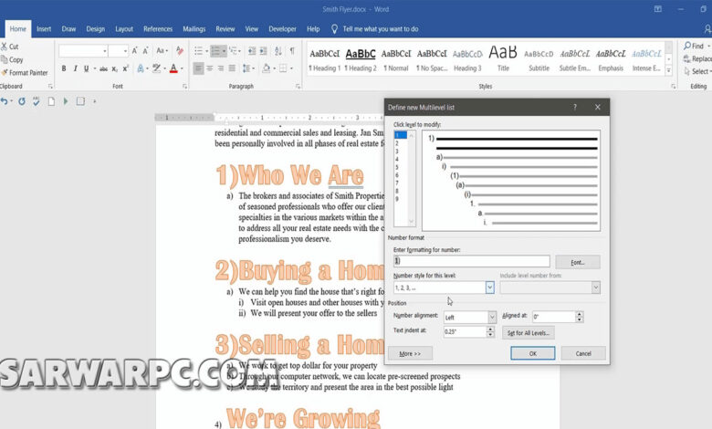Click the Cut command
712x429 pixels.
pos(10,47)
